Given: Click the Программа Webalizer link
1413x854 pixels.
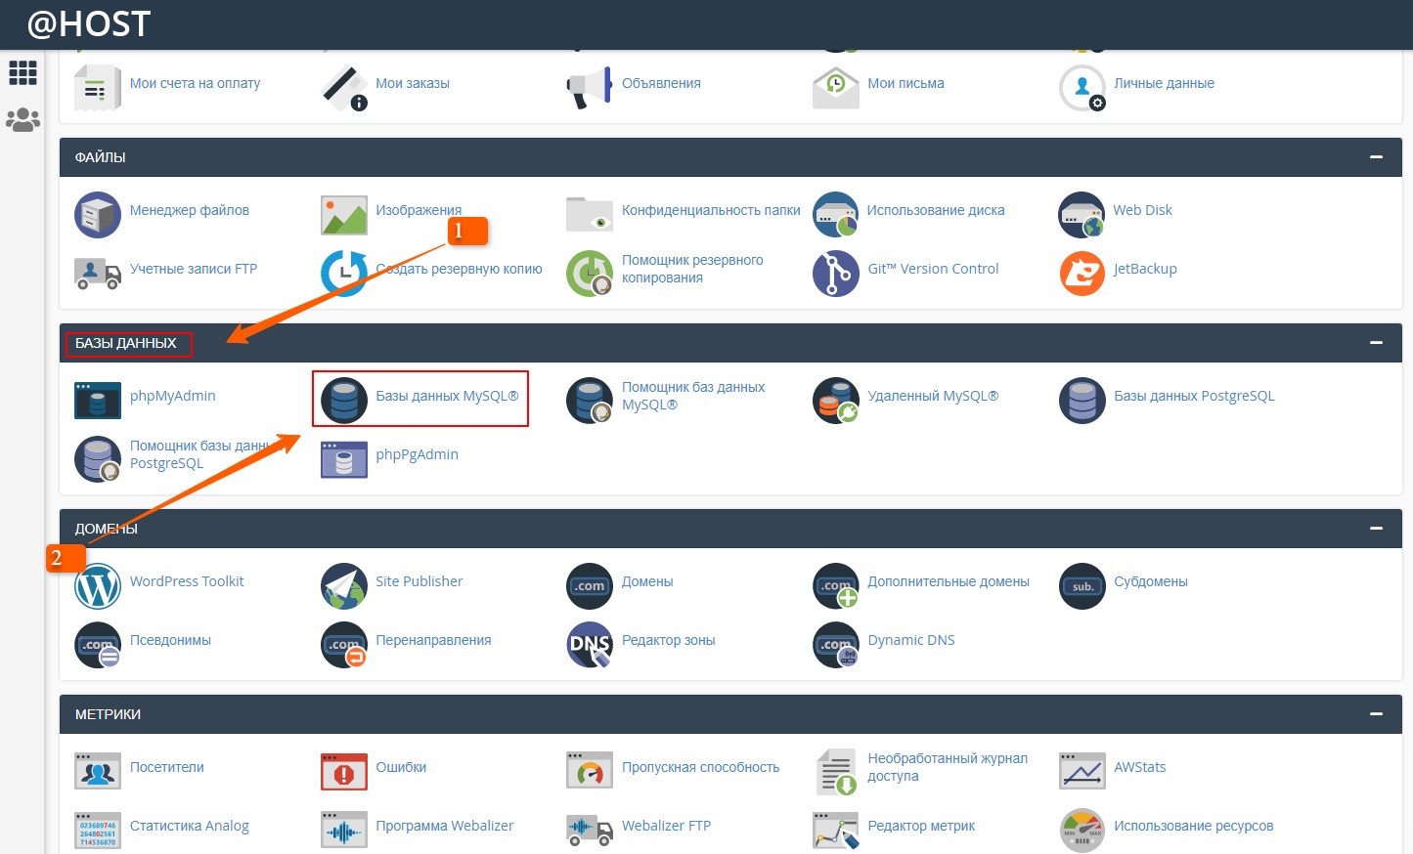Looking at the screenshot, I should click(x=445, y=826).
